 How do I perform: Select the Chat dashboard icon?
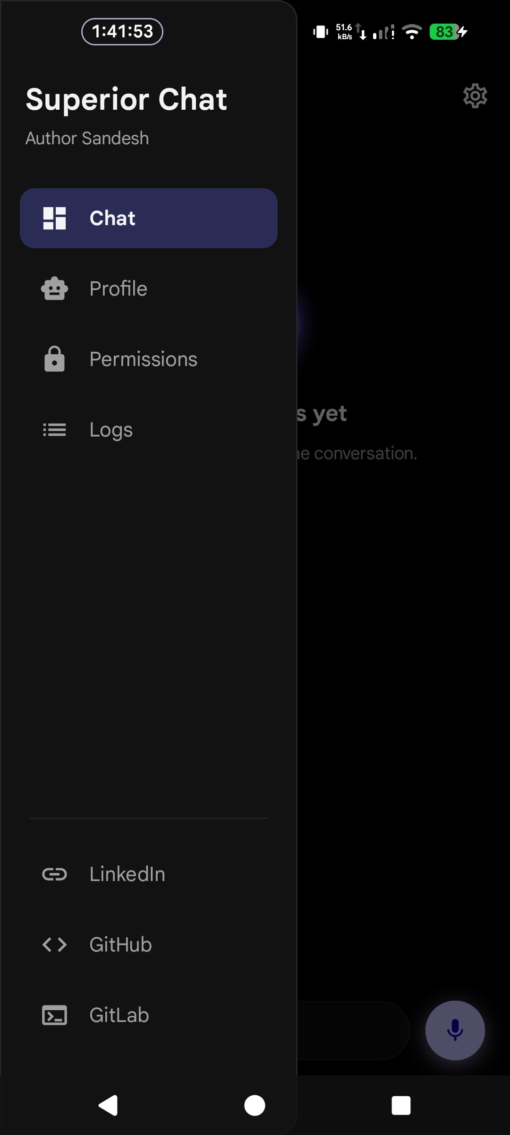[x=54, y=218]
